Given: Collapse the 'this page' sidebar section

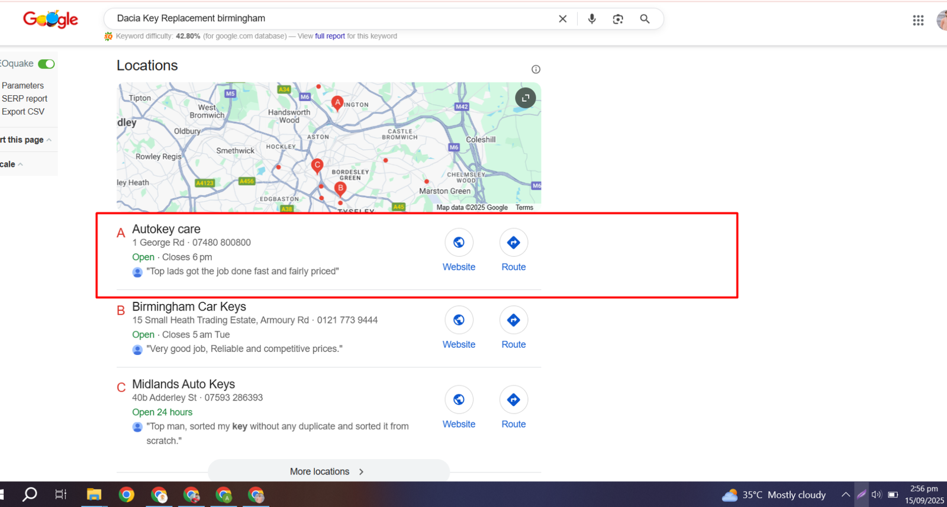Looking at the screenshot, I should 49,140.
